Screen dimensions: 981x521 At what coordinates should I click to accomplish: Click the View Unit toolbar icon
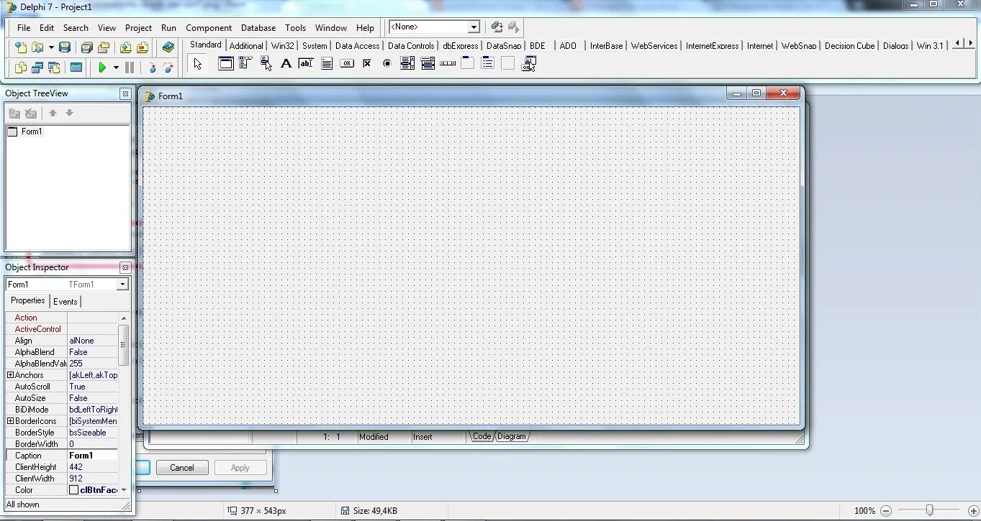[x=21, y=68]
